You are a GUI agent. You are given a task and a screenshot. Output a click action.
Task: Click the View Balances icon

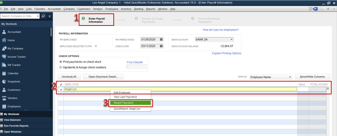(x=2, y=120)
